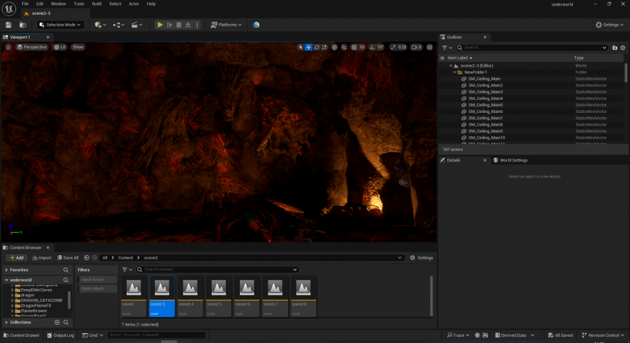Collapse the NewFolder1 tree folder
Viewport: 630px width, 343px height.
[454, 72]
